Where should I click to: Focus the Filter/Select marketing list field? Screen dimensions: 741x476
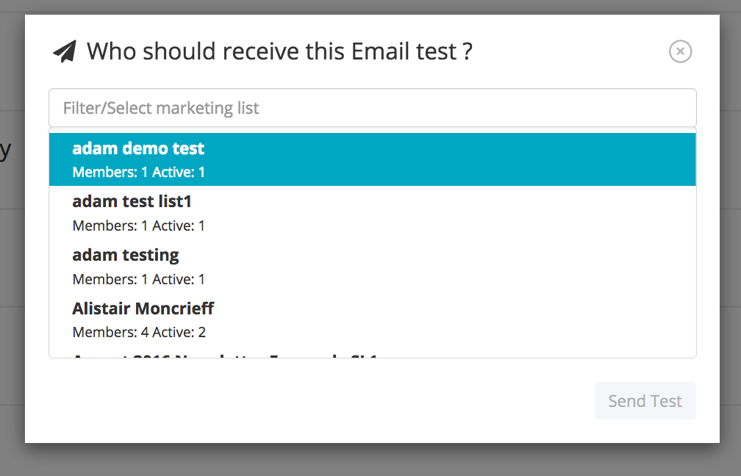click(373, 108)
